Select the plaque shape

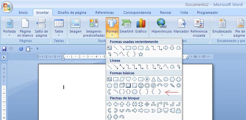coord(134,91)
